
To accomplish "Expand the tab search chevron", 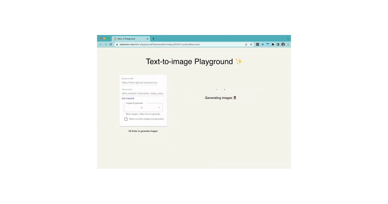I will [288, 39].
